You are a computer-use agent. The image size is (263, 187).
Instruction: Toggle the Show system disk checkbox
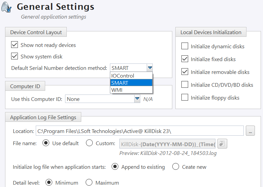click(x=14, y=56)
